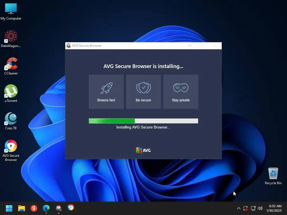287x215 pixels.
Task: Click 'Installing AVG Secure Browser...' status text
Action: click(x=143, y=127)
